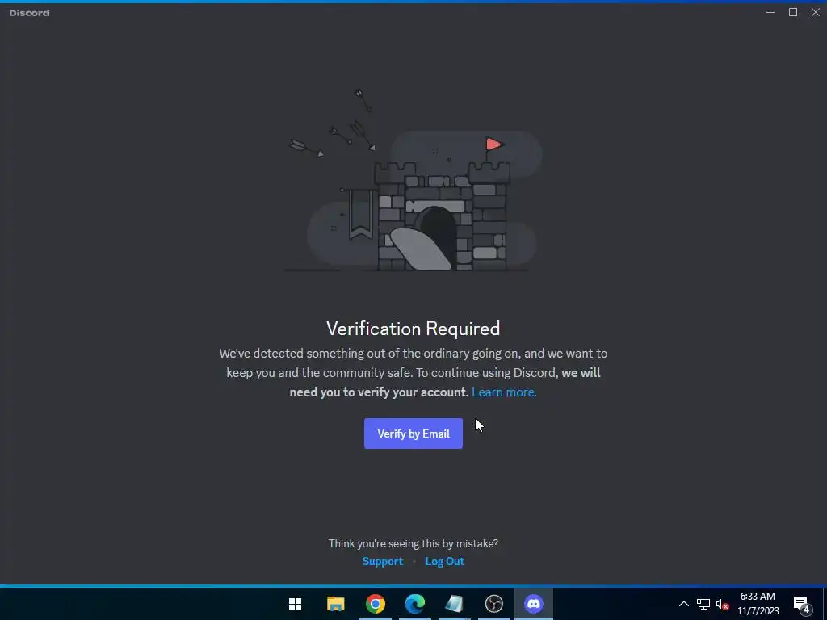Screen dimensions: 827x620
Task: Open the notification center icon
Action: pyautogui.click(x=802, y=605)
